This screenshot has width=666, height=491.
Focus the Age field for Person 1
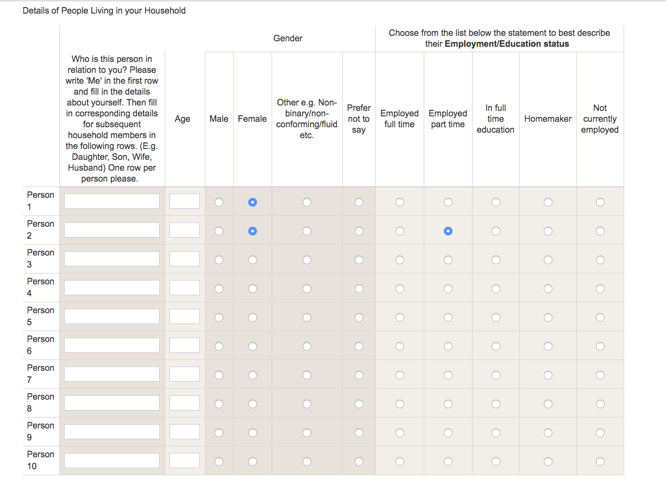(x=185, y=201)
